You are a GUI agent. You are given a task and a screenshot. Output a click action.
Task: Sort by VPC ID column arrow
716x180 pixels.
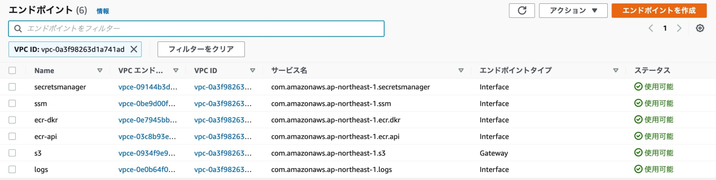[x=252, y=70]
